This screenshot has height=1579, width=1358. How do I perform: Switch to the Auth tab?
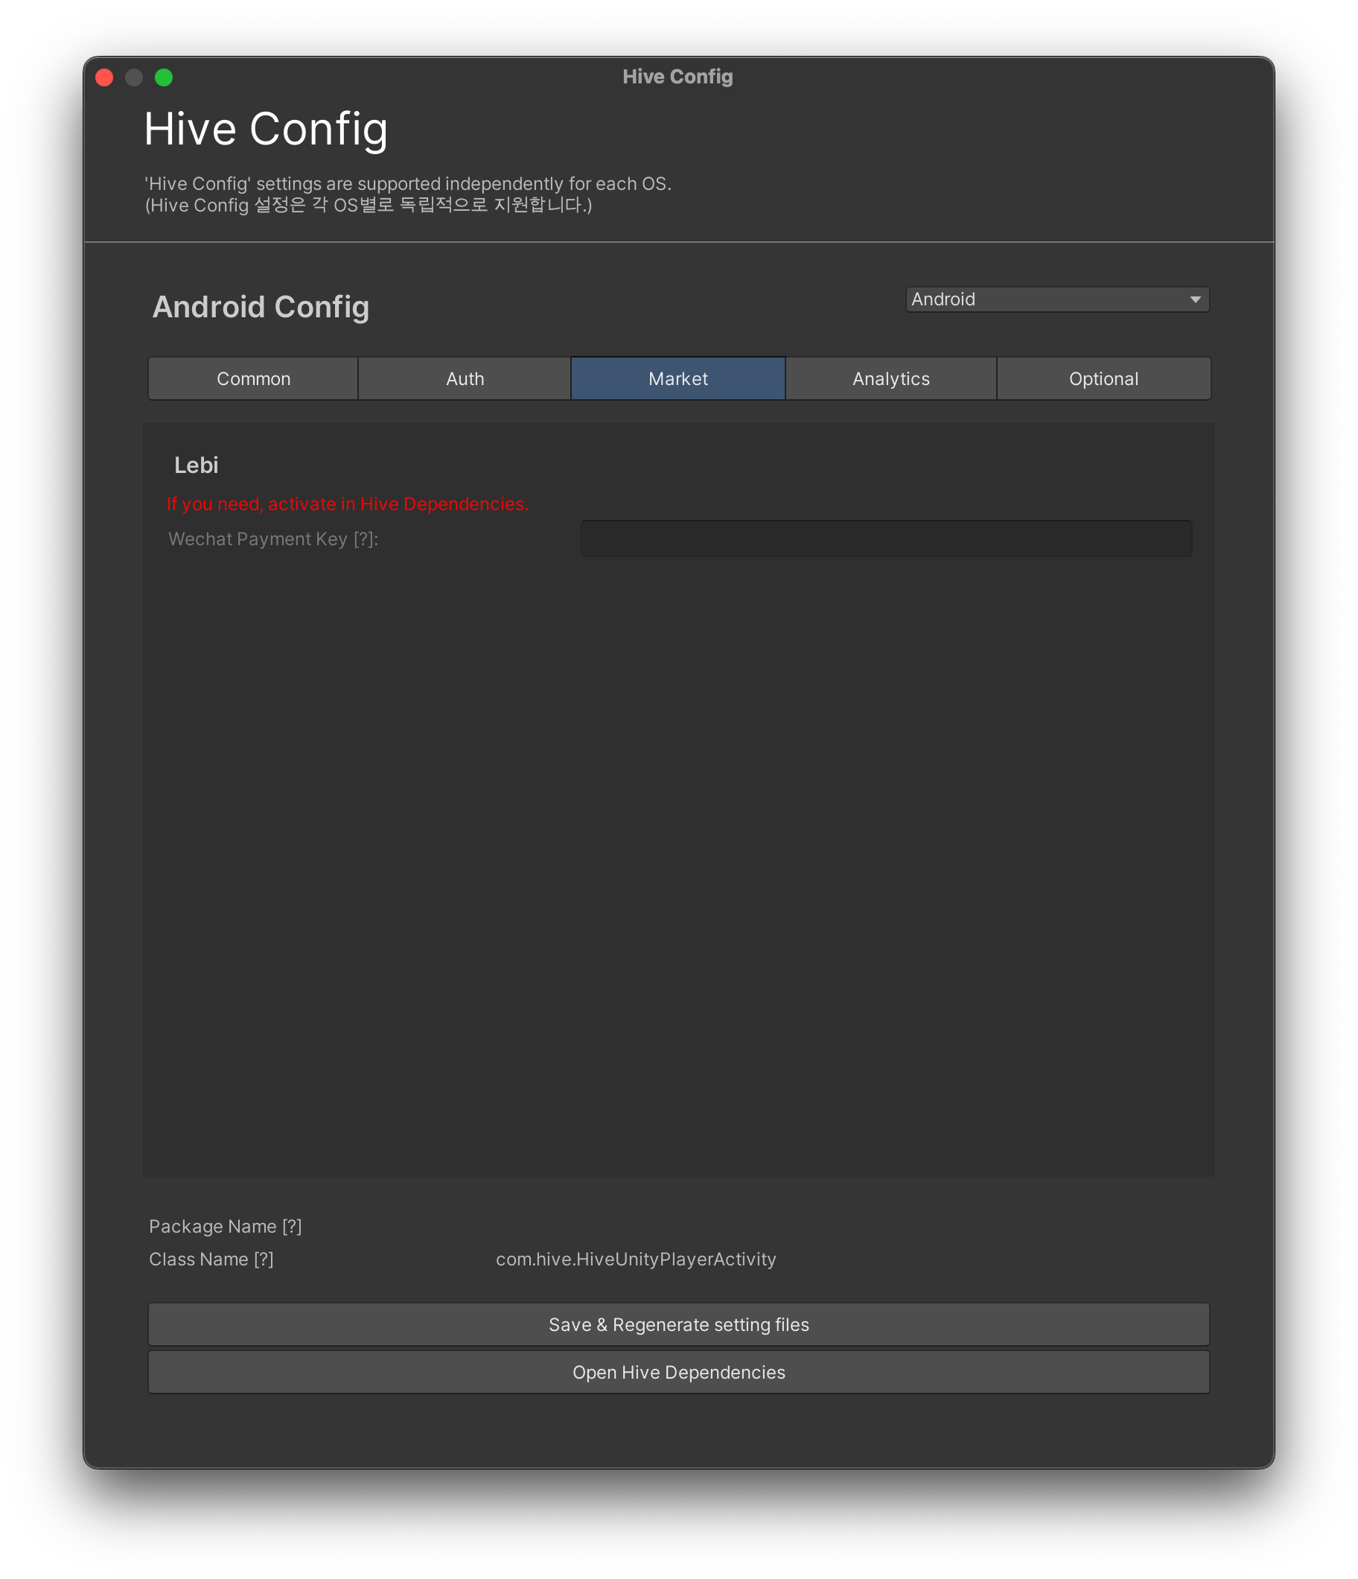465,379
